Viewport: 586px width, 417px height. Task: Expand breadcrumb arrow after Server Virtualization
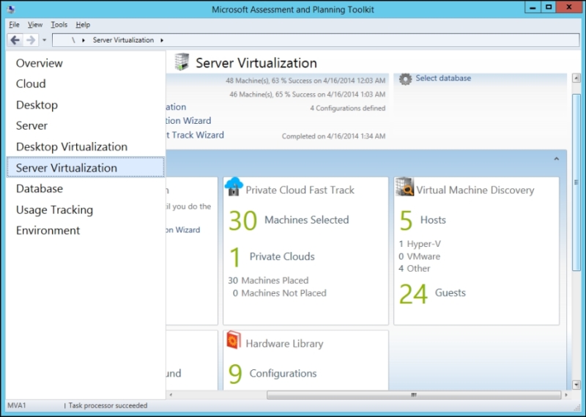(162, 40)
